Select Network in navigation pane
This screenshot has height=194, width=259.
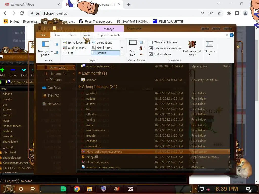[51, 104]
